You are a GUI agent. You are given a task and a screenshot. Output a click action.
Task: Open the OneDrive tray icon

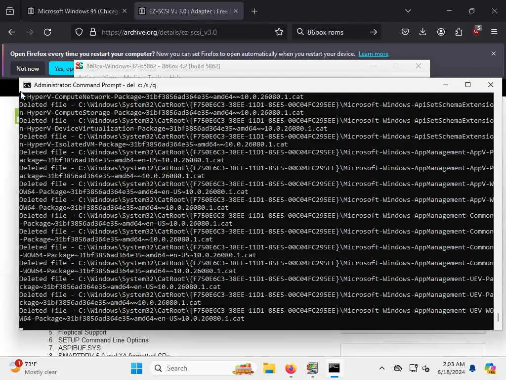click(398, 368)
